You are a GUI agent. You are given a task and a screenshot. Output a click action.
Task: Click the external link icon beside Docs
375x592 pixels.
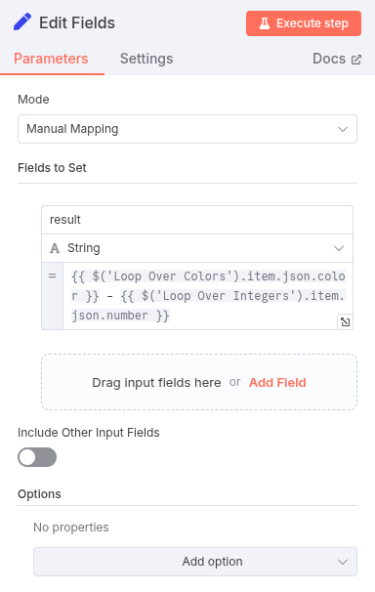(x=356, y=60)
